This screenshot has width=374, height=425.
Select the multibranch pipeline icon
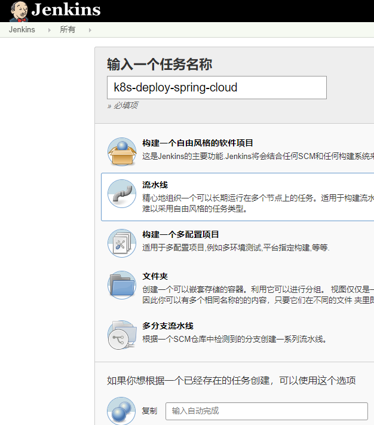(122, 335)
